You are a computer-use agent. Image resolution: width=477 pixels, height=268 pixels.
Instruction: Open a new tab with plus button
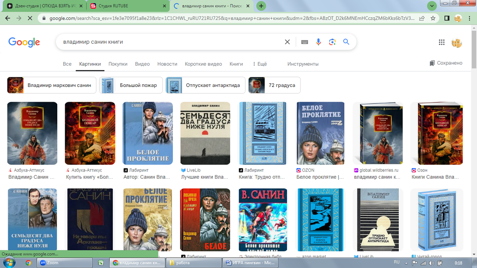coord(261,6)
